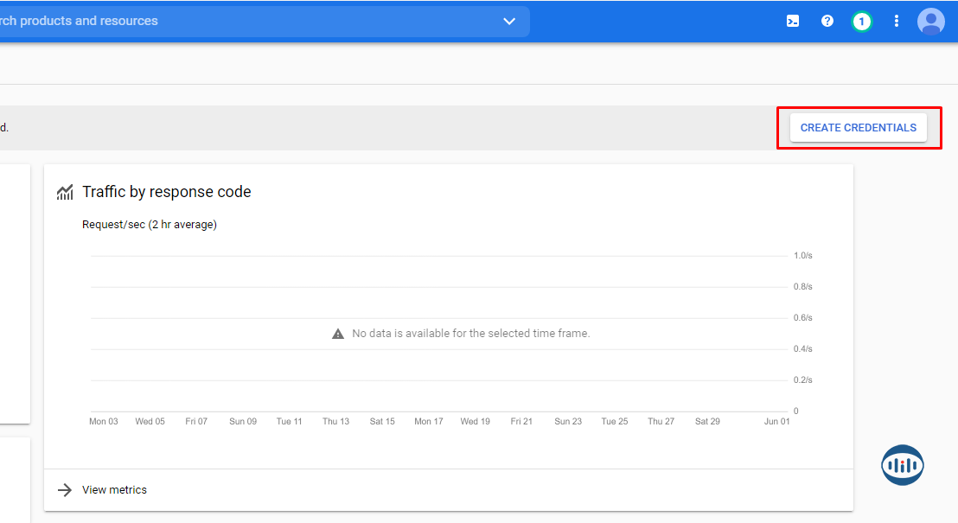Activate the Cloud Shell terminal icon
The width and height of the screenshot is (958, 523).
pos(792,21)
